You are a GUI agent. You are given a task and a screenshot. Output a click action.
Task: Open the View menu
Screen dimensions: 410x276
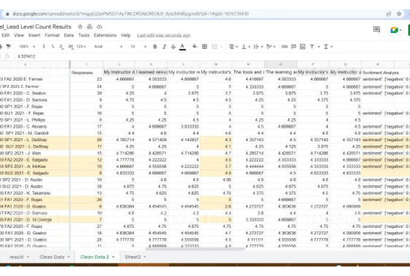pyautogui.click(x=19, y=35)
